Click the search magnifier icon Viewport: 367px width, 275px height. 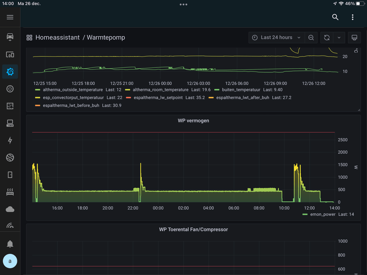[x=335, y=17]
